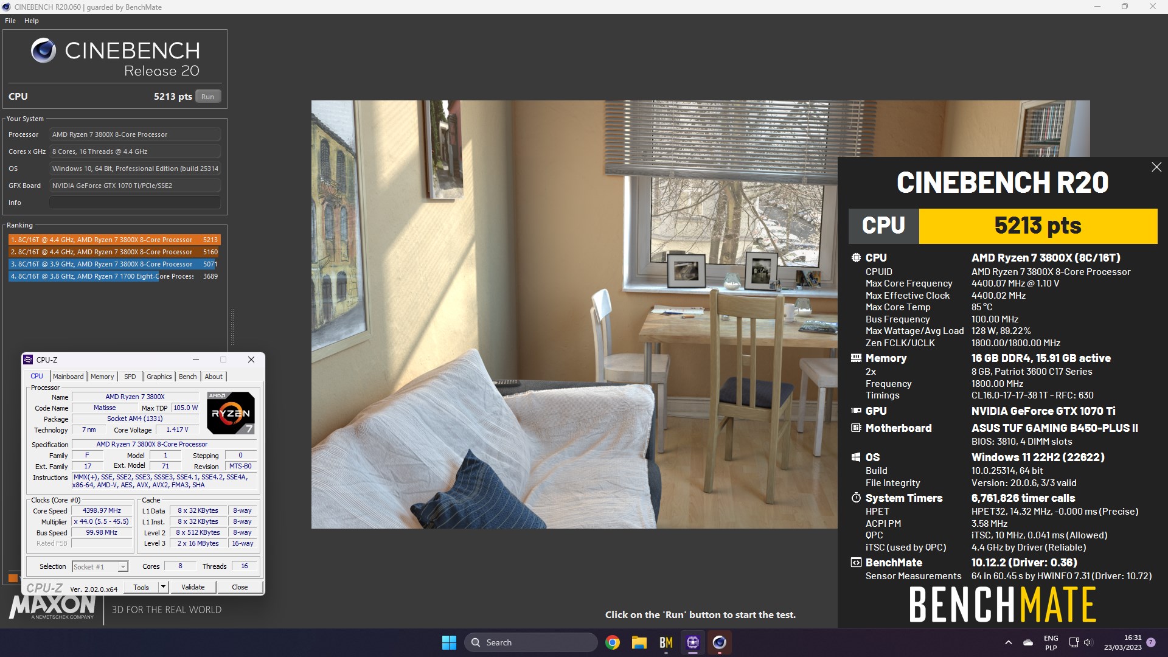
Task: Click the Info input field in Your System
Action: coord(134,203)
